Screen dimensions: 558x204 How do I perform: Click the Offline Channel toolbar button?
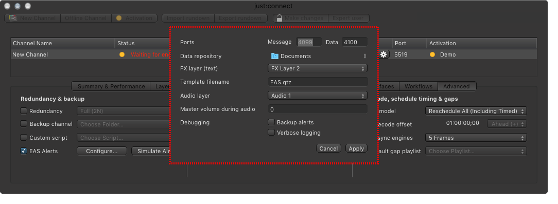click(x=86, y=18)
